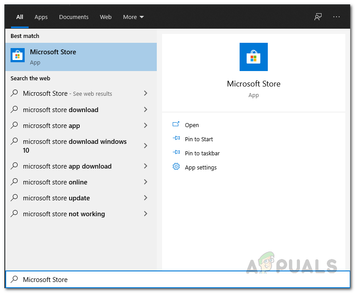The height and width of the screenshot is (293, 355).
Task: Click the Pin to taskbar label
Action: (202, 153)
